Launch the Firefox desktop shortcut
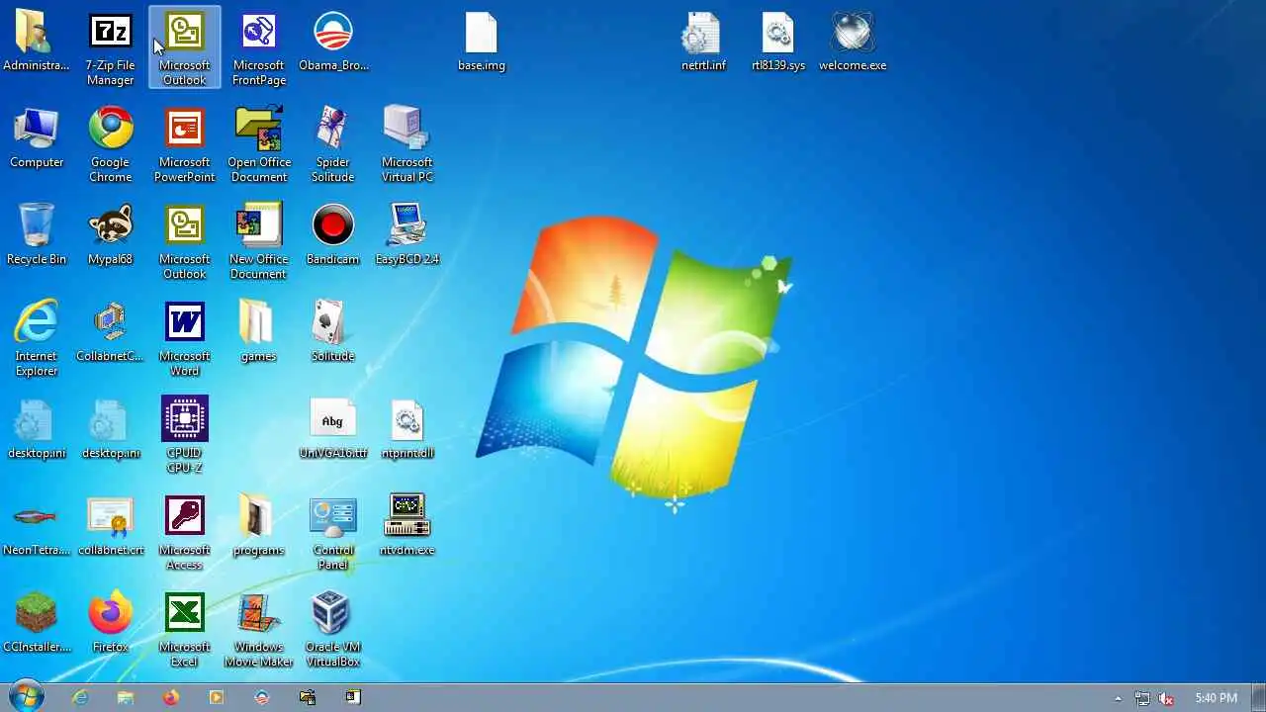The height and width of the screenshot is (712, 1266). [110, 623]
